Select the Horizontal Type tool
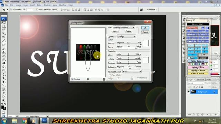Screen dimensions: 221x124 [4, 78]
